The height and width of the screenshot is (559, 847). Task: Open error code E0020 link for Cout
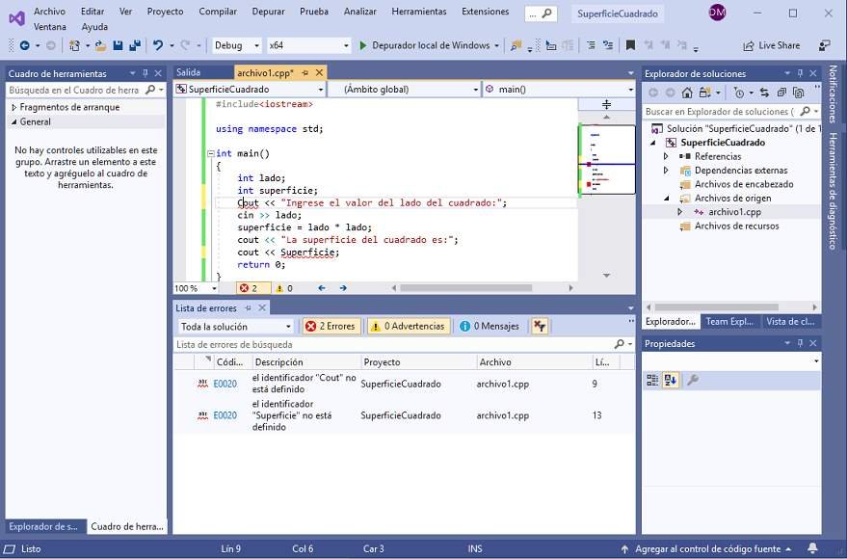point(225,384)
